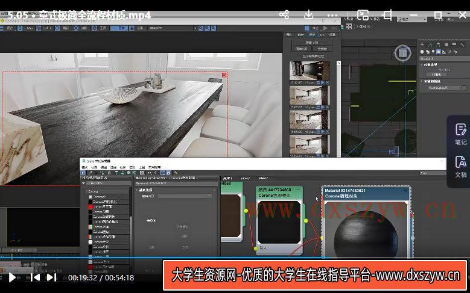Viewport: 470px width, 293px height.
Task: Open the third render history thumbnail
Action: pyautogui.click(x=310, y=120)
